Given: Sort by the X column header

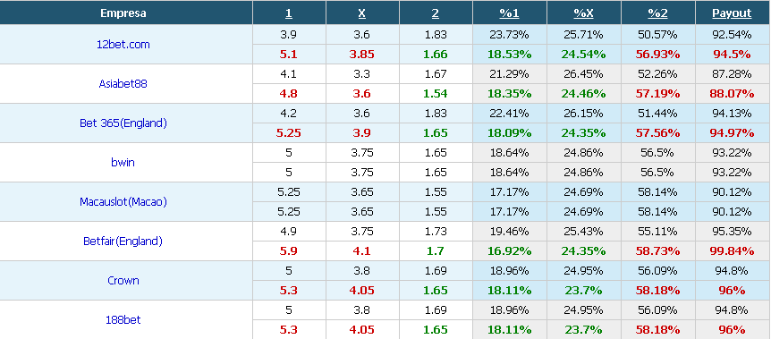Looking at the screenshot, I should [362, 13].
